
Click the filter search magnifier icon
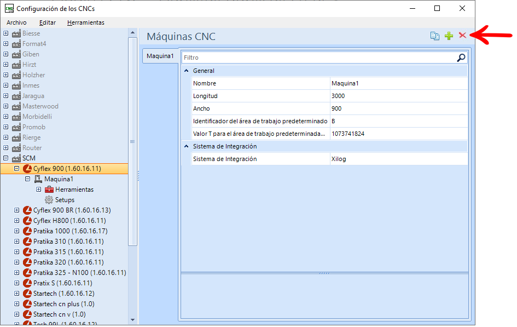point(461,58)
